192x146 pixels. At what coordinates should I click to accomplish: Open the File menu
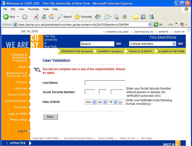pyautogui.click(x=5, y=9)
